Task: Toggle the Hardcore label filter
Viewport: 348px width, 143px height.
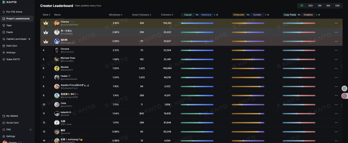Action: click(206, 15)
